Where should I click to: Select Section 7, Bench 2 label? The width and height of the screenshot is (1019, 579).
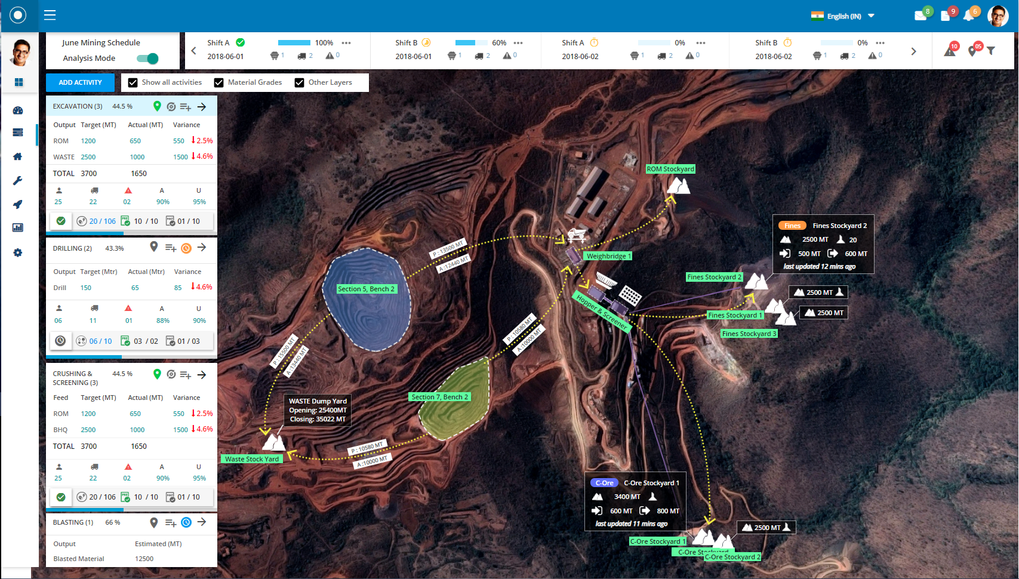[x=440, y=397]
